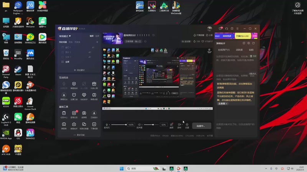
Task: Mute the speaker icon
Action: pos(139,125)
